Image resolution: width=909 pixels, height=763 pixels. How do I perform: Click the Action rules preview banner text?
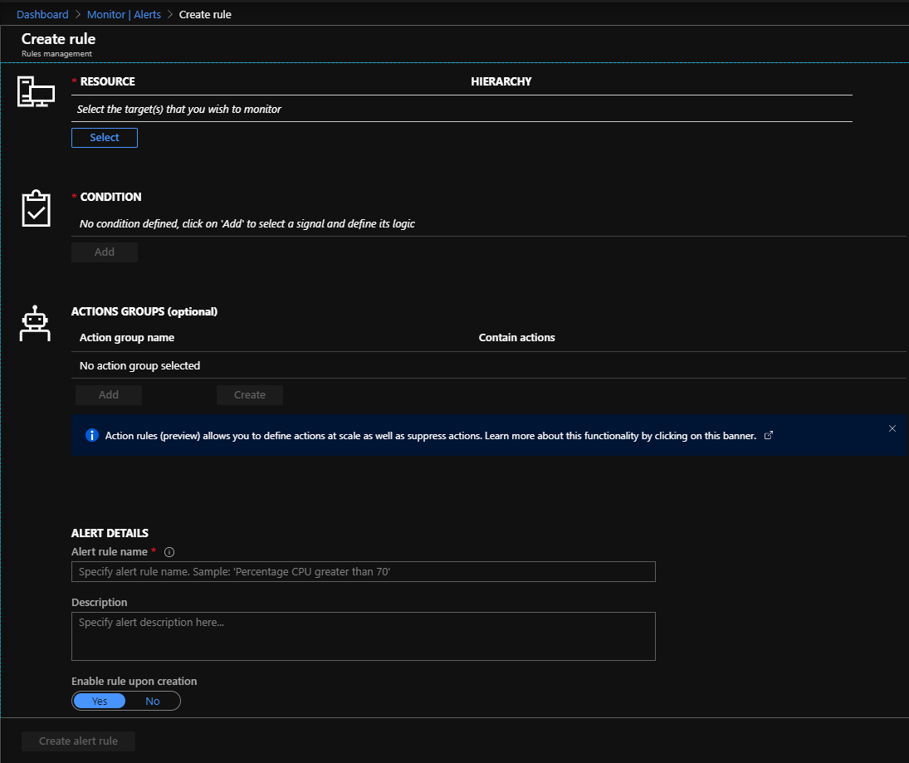pyautogui.click(x=430, y=436)
